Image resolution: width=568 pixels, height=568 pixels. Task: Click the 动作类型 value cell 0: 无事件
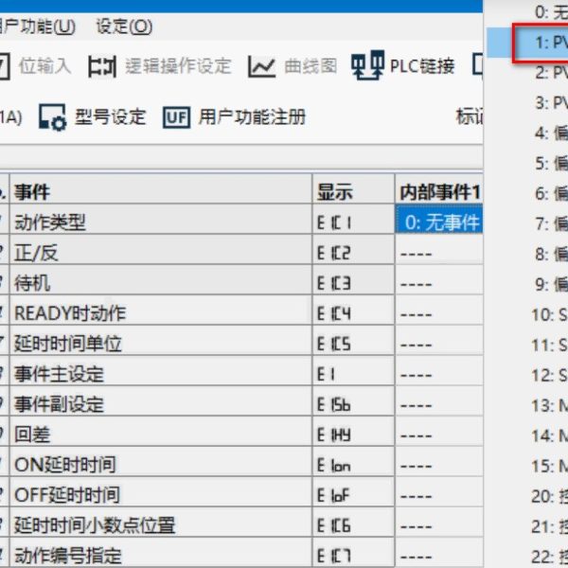coord(439,222)
